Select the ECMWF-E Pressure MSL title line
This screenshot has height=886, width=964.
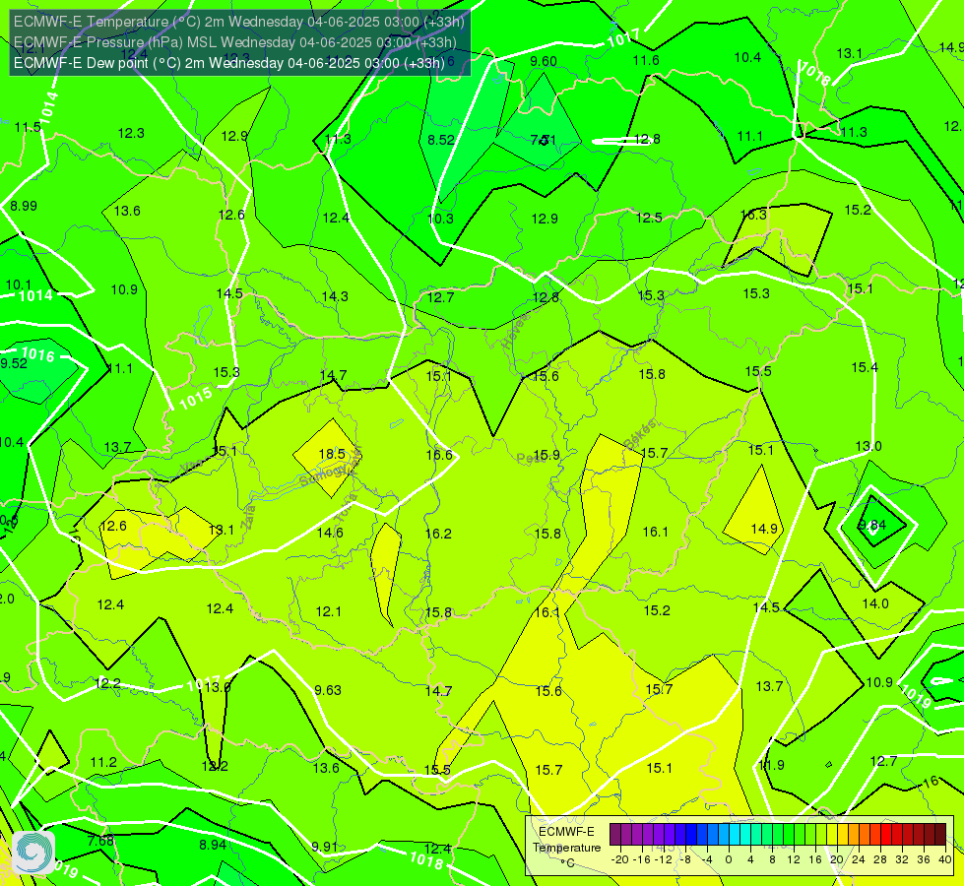pos(235,42)
